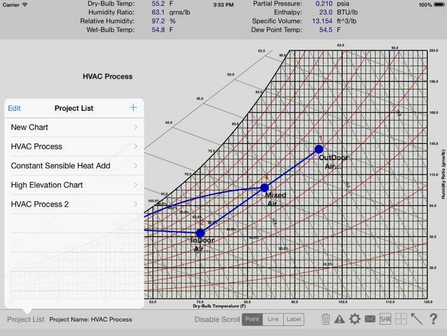The image size is (447, 336).
Task: Tap Dew Point Temp value 54.5
Action: 326,30
